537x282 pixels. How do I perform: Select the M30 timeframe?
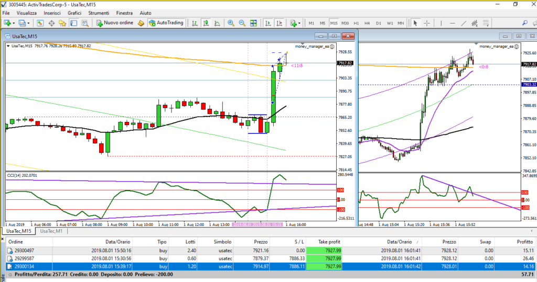[x=345, y=23]
